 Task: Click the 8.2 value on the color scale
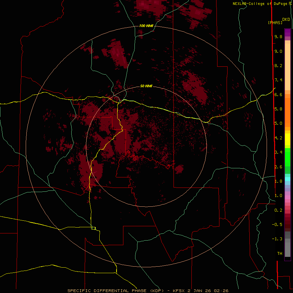point(278,65)
